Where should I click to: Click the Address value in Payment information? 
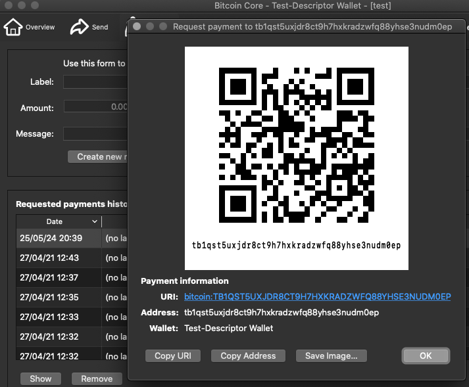282,313
